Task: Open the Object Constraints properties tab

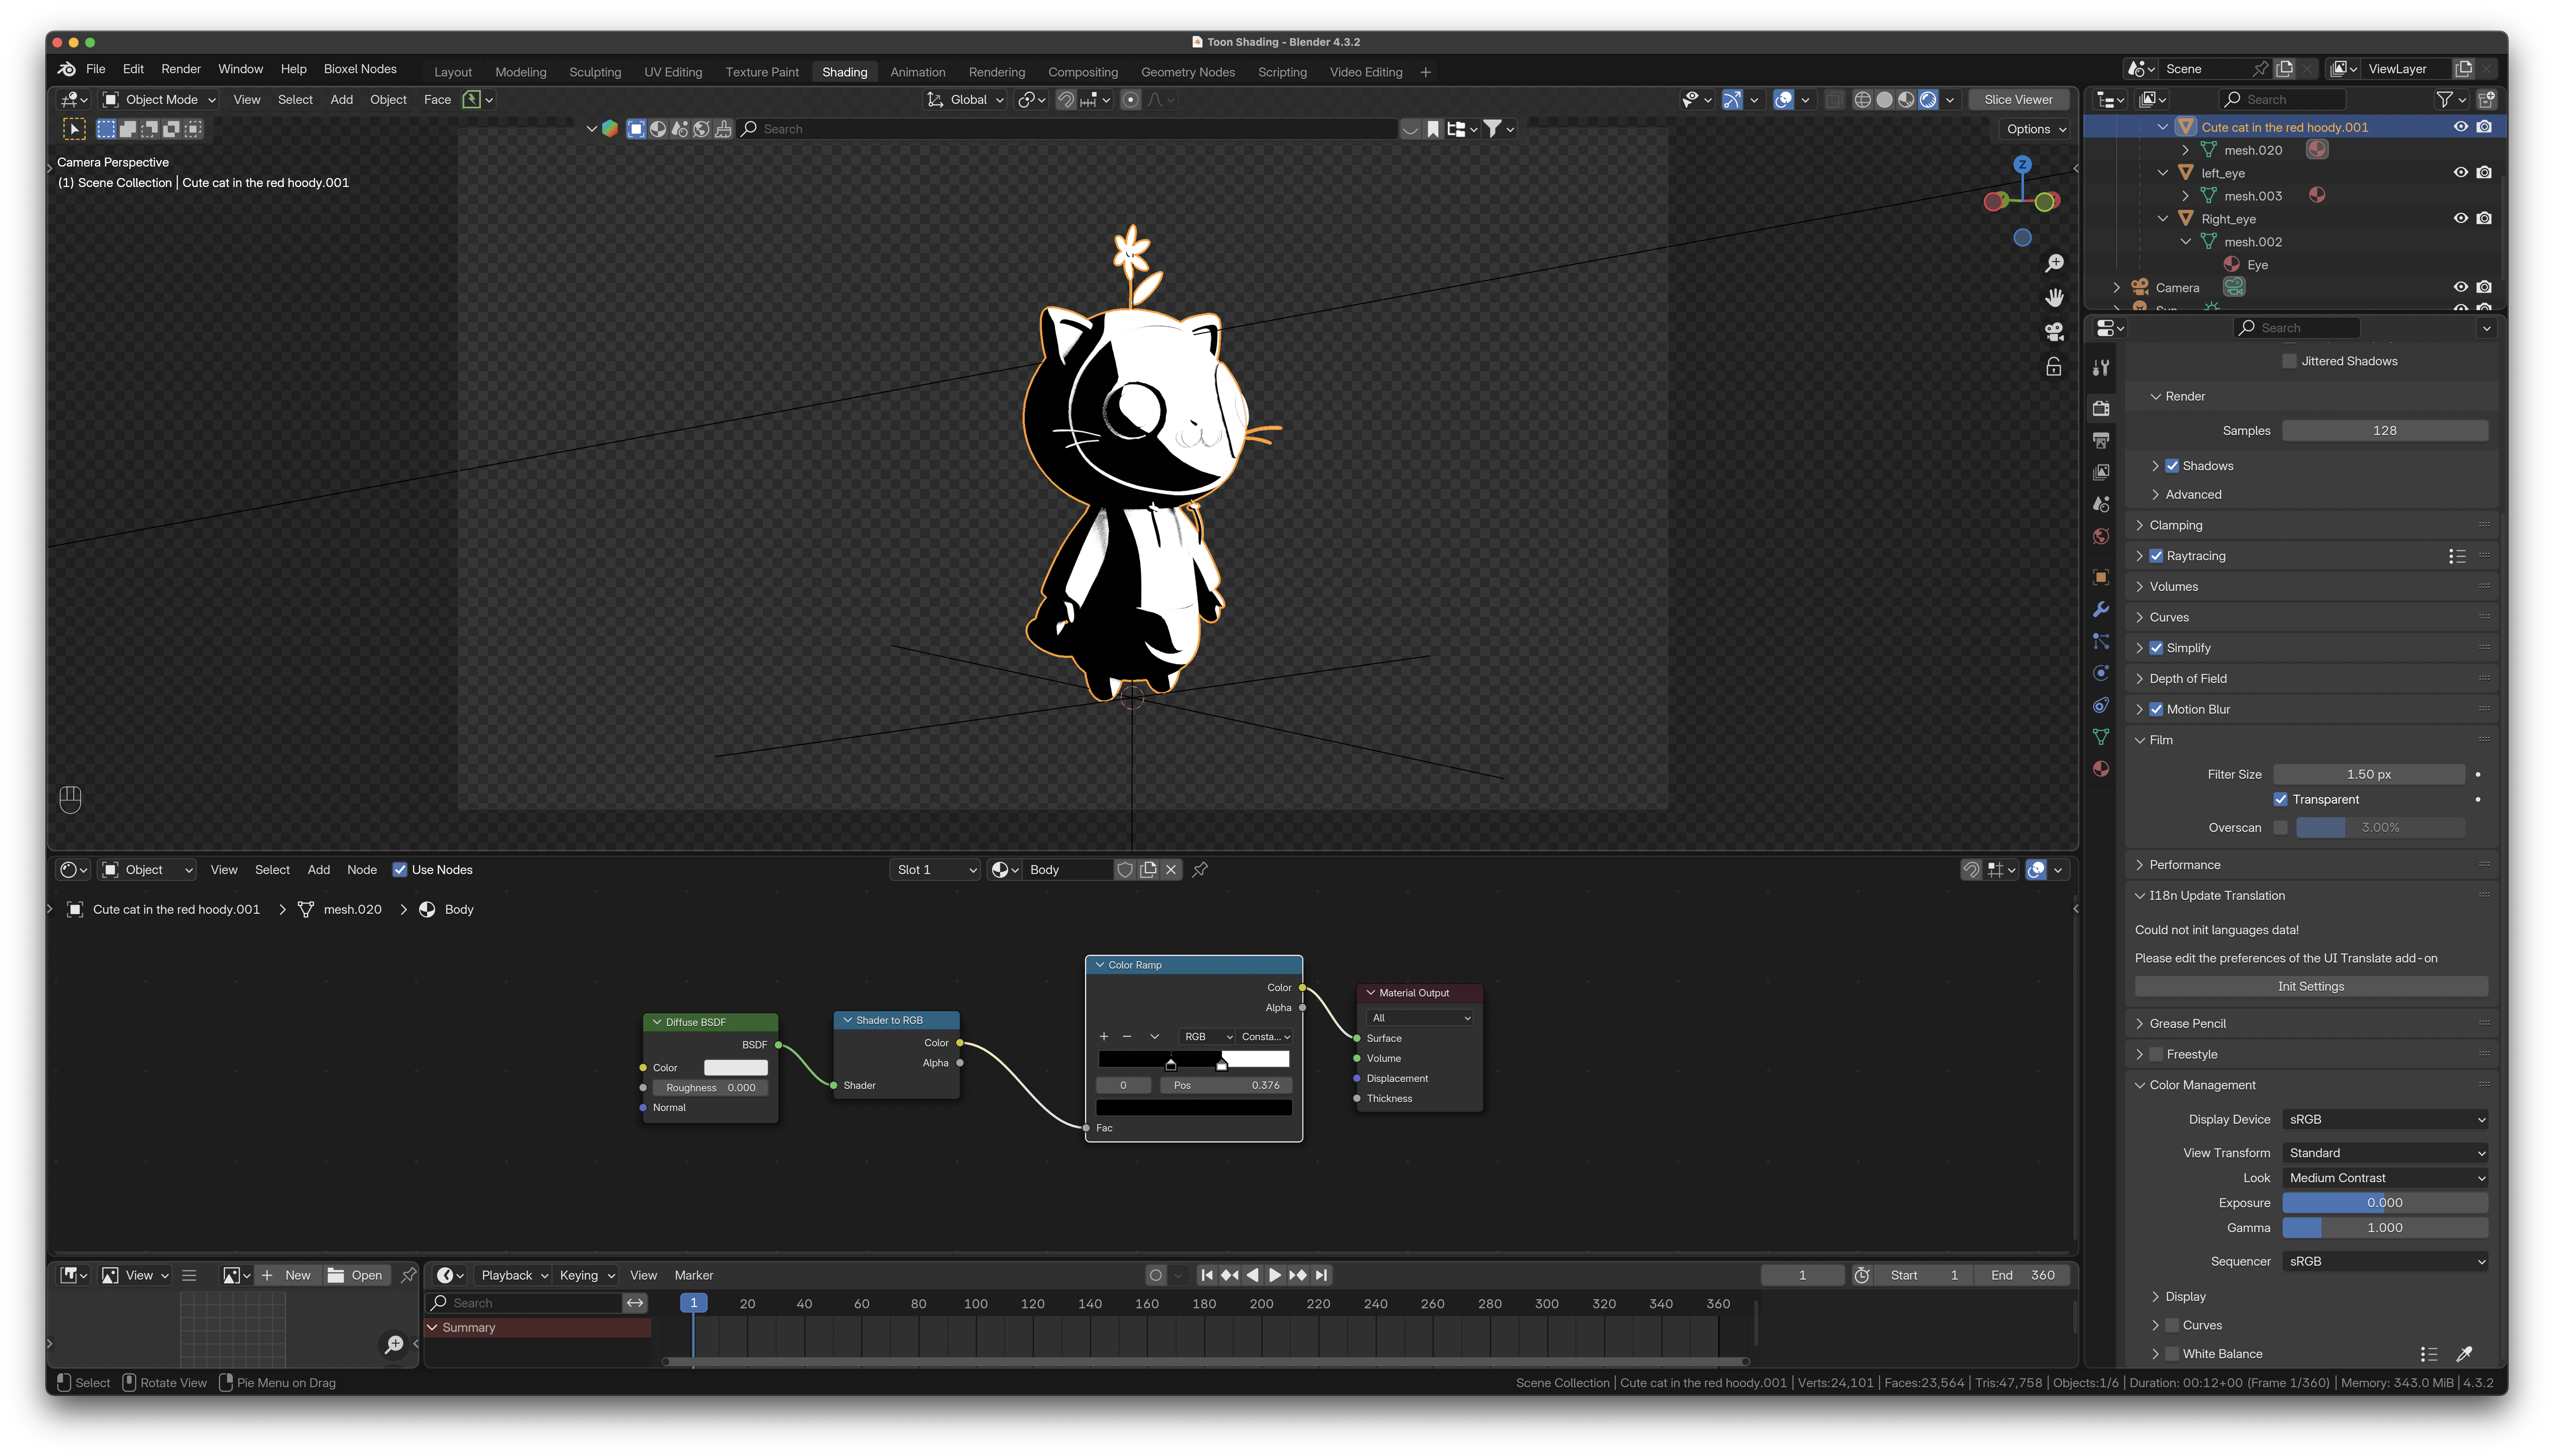Action: [x=2101, y=705]
